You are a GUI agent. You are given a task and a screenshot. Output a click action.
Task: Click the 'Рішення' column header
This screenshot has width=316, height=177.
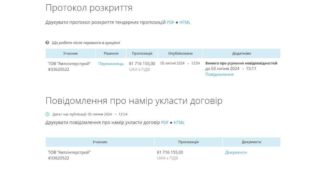click(111, 53)
